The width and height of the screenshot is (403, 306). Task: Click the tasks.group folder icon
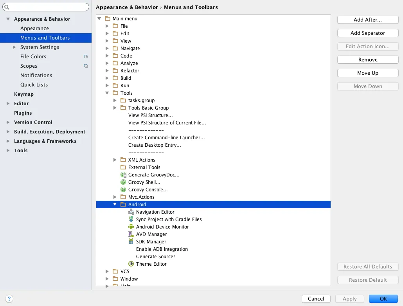point(123,100)
